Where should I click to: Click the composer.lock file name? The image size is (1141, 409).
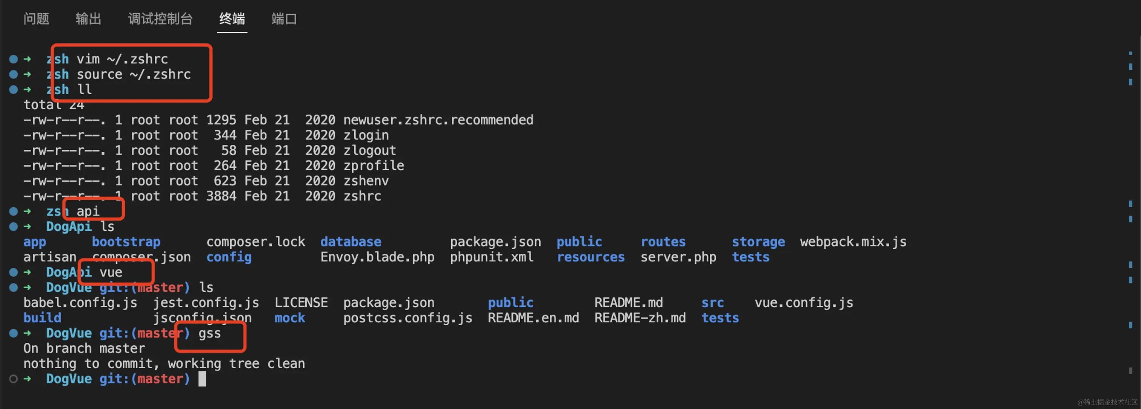point(255,242)
